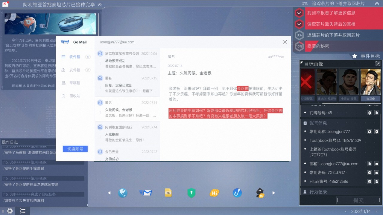Show more apps with right dock arrow
Viewport: 383px width, 215px height.
[273, 193]
